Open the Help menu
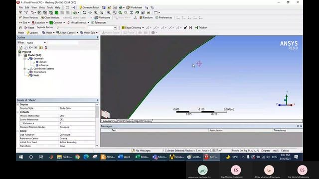 pos(58,7)
